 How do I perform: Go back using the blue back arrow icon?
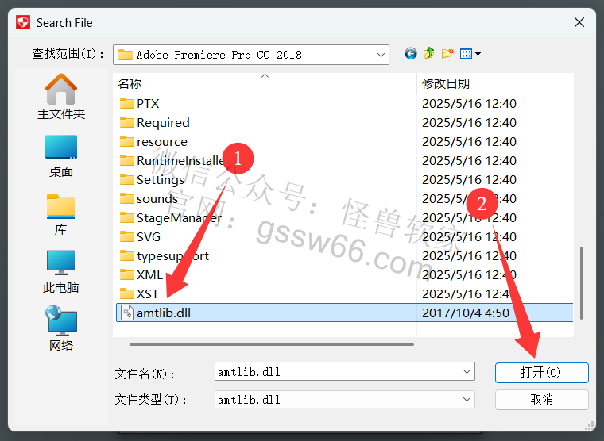pyautogui.click(x=411, y=53)
